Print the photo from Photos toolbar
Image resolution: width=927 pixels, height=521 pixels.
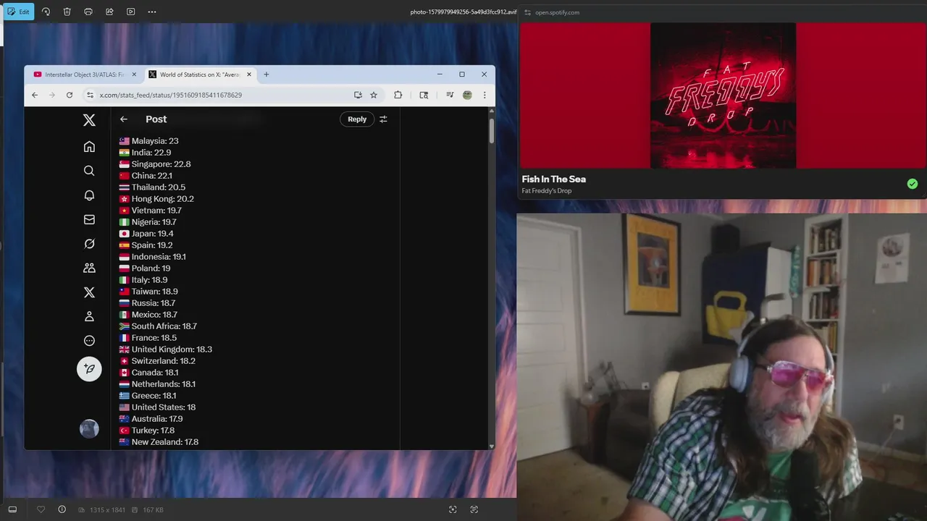click(88, 12)
